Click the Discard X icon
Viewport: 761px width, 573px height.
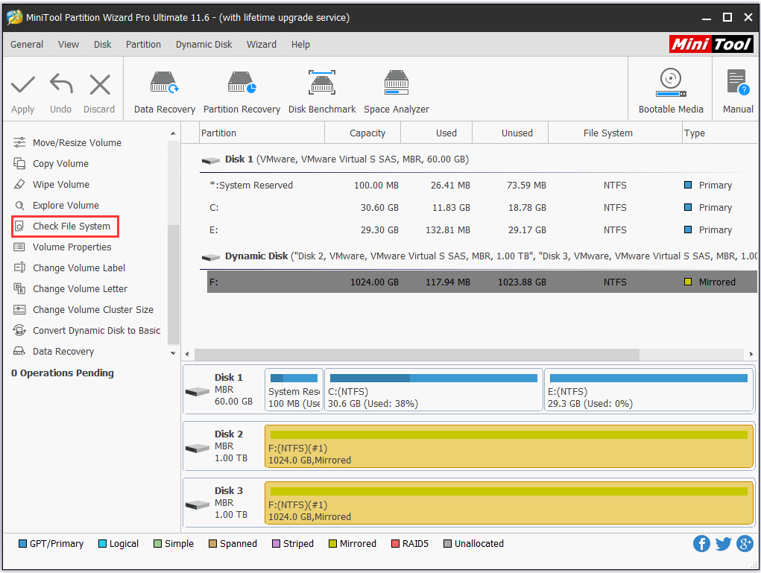pyautogui.click(x=99, y=85)
